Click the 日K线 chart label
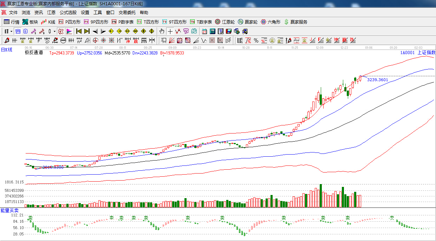The height and width of the screenshot is (241, 436). pos(6,50)
